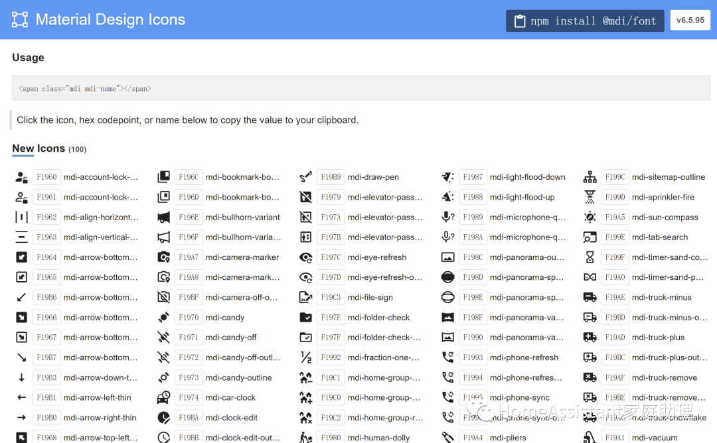Click the mdi-phone-refresh icon
The image size is (717, 443).
447,357
